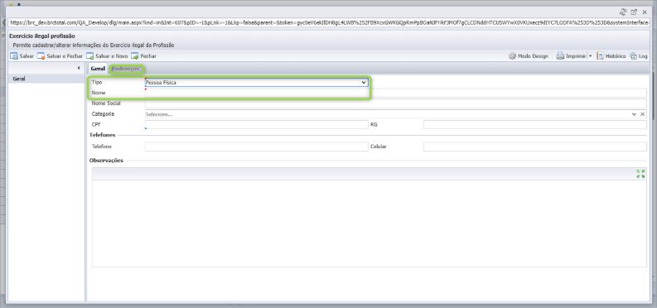Click Salvar e Novo in the toolbar
Screen dimensions: 657x308
coord(107,56)
